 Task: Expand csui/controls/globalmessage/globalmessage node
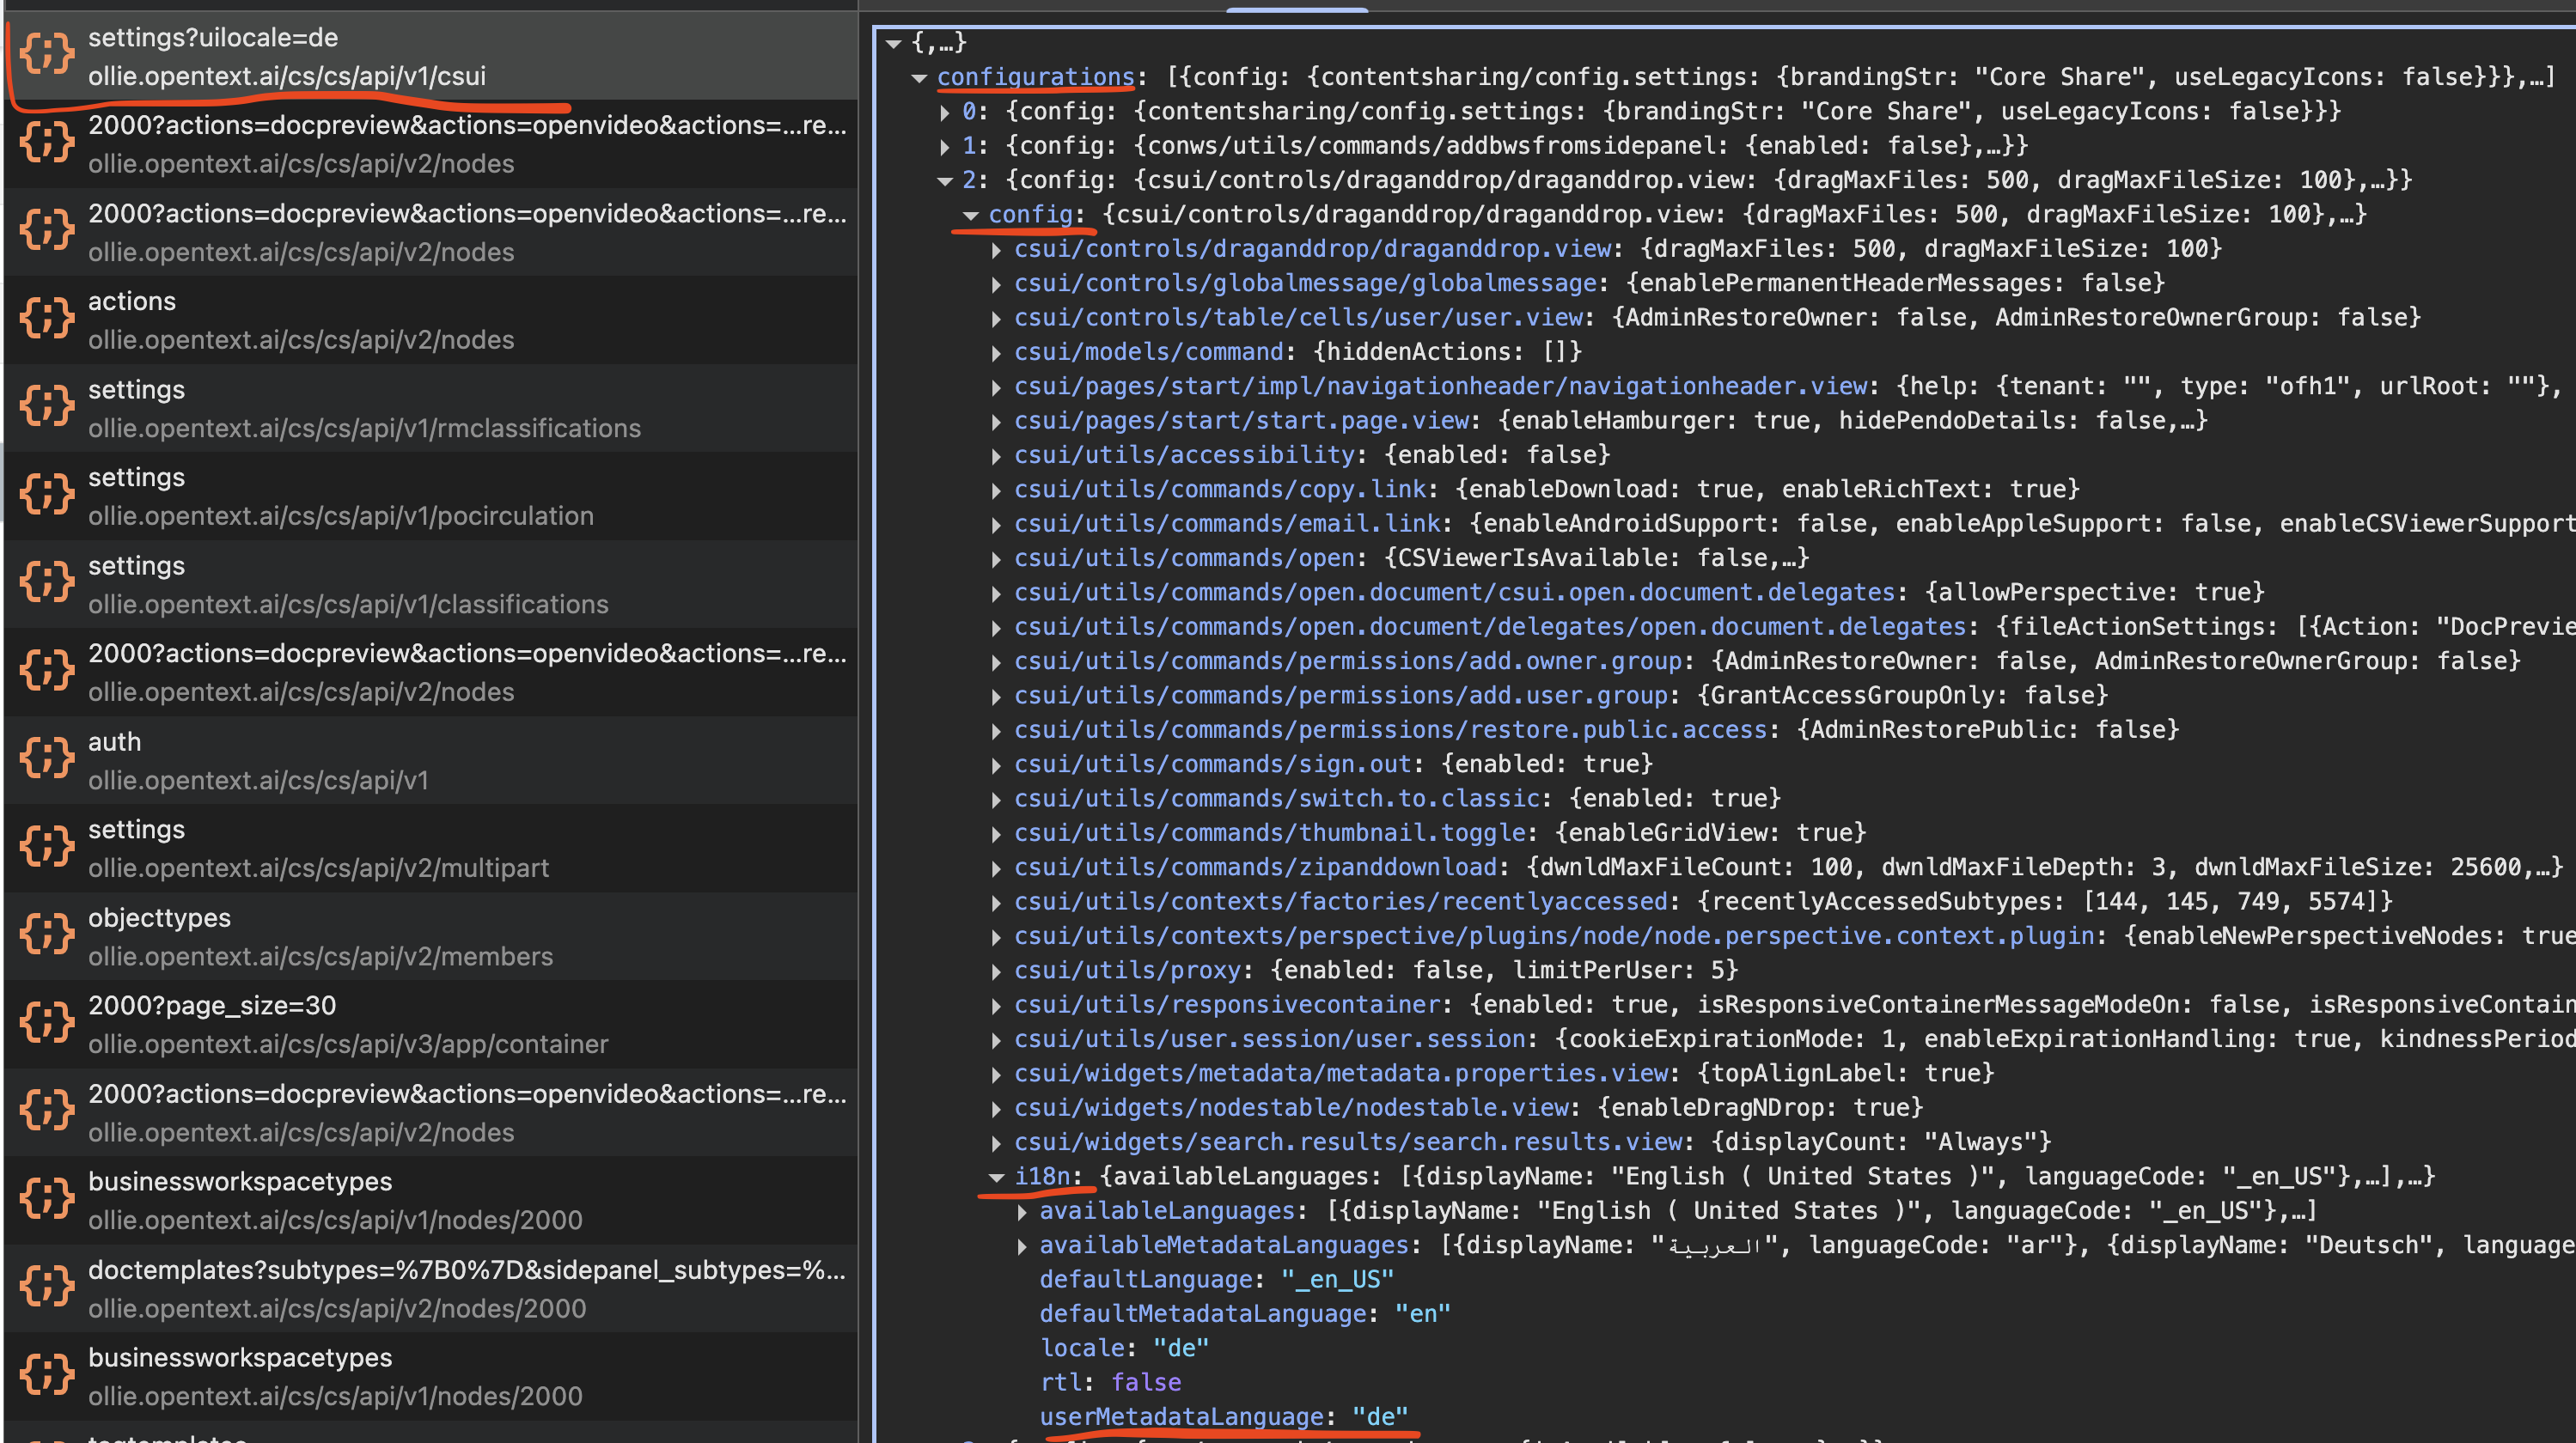click(997, 285)
